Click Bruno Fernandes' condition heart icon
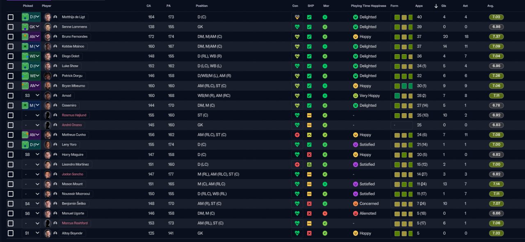 click(297, 37)
